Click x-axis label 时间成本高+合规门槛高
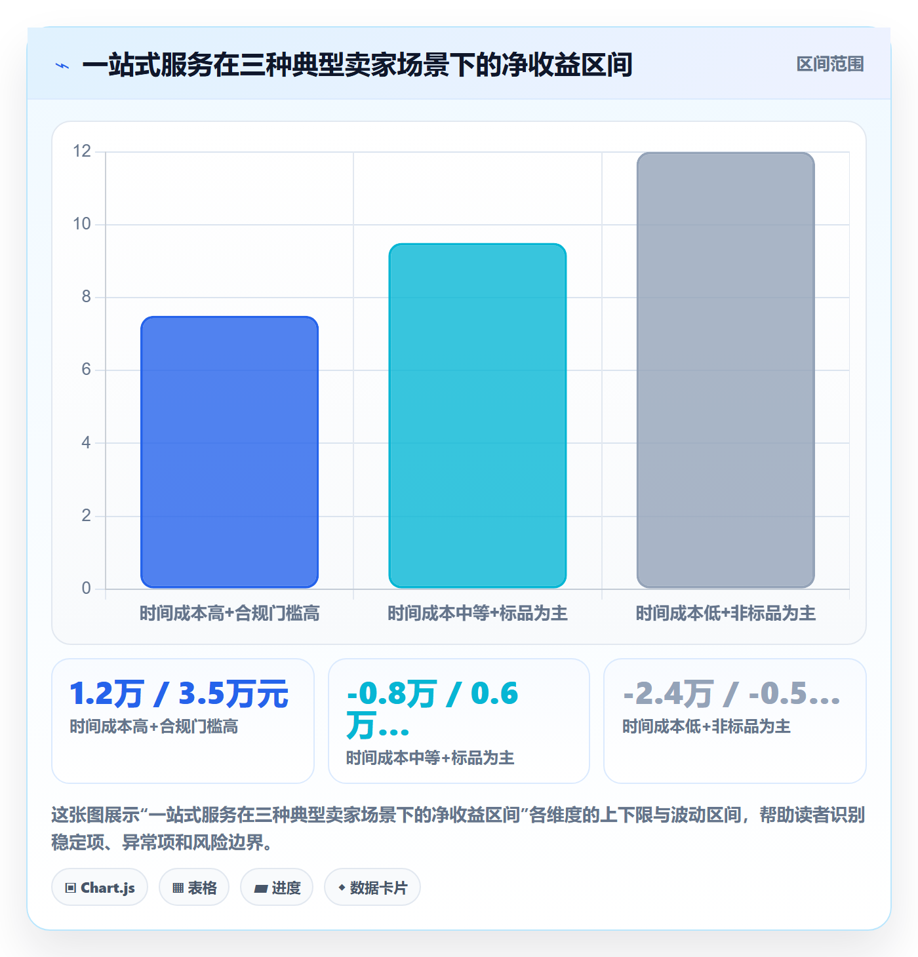 (x=229, y=614)
